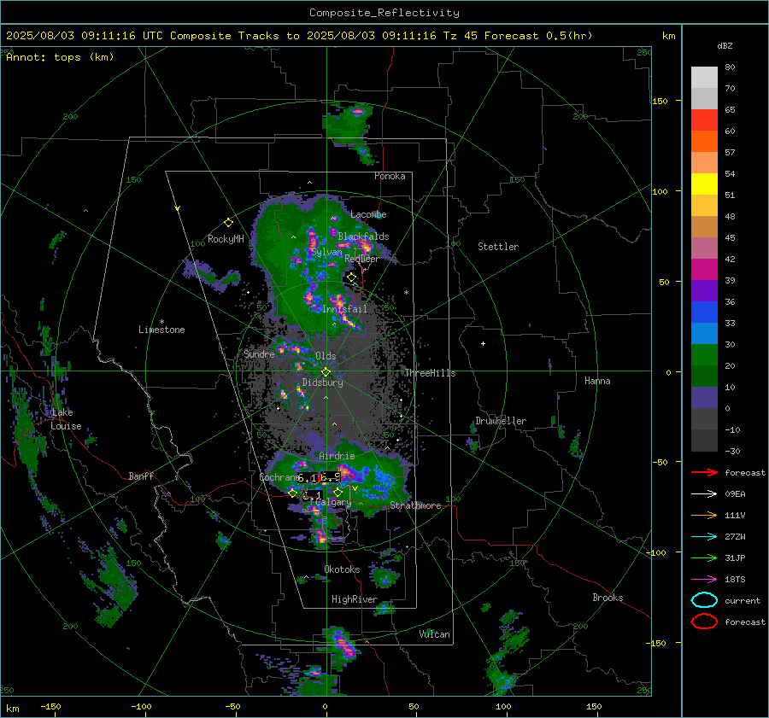Select the magenta 18TS track arrow
Viewport: 769px width, 718px height.
704,580
